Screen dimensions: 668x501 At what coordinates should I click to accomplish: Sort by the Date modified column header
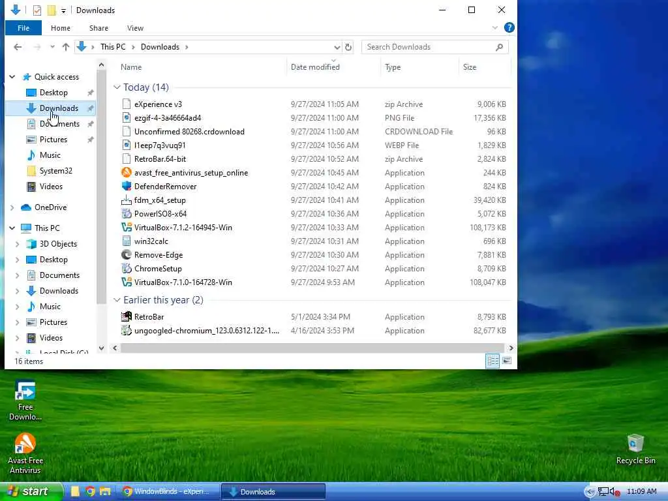coord(333,67)
